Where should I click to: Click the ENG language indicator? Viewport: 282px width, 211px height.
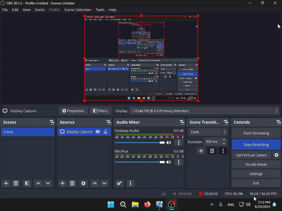[x=231, y=204]
